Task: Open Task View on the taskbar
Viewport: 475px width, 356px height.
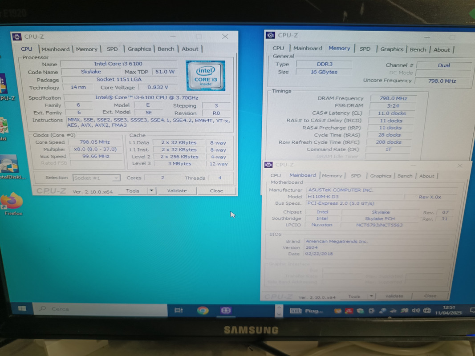Action: pos(179,310)
